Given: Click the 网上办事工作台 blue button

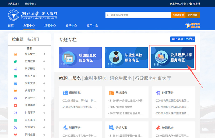Looking at the screenshot, I should click(182, 39).
